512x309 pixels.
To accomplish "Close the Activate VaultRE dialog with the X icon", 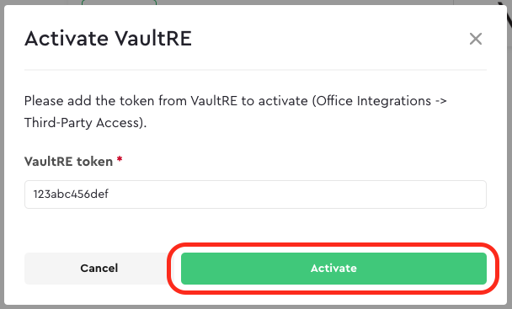I will coord(476,39).
